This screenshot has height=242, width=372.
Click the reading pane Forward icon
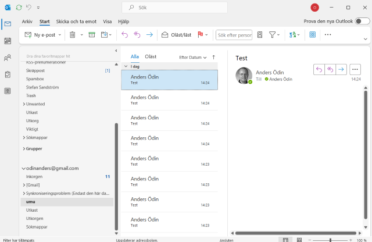point(341,70)
